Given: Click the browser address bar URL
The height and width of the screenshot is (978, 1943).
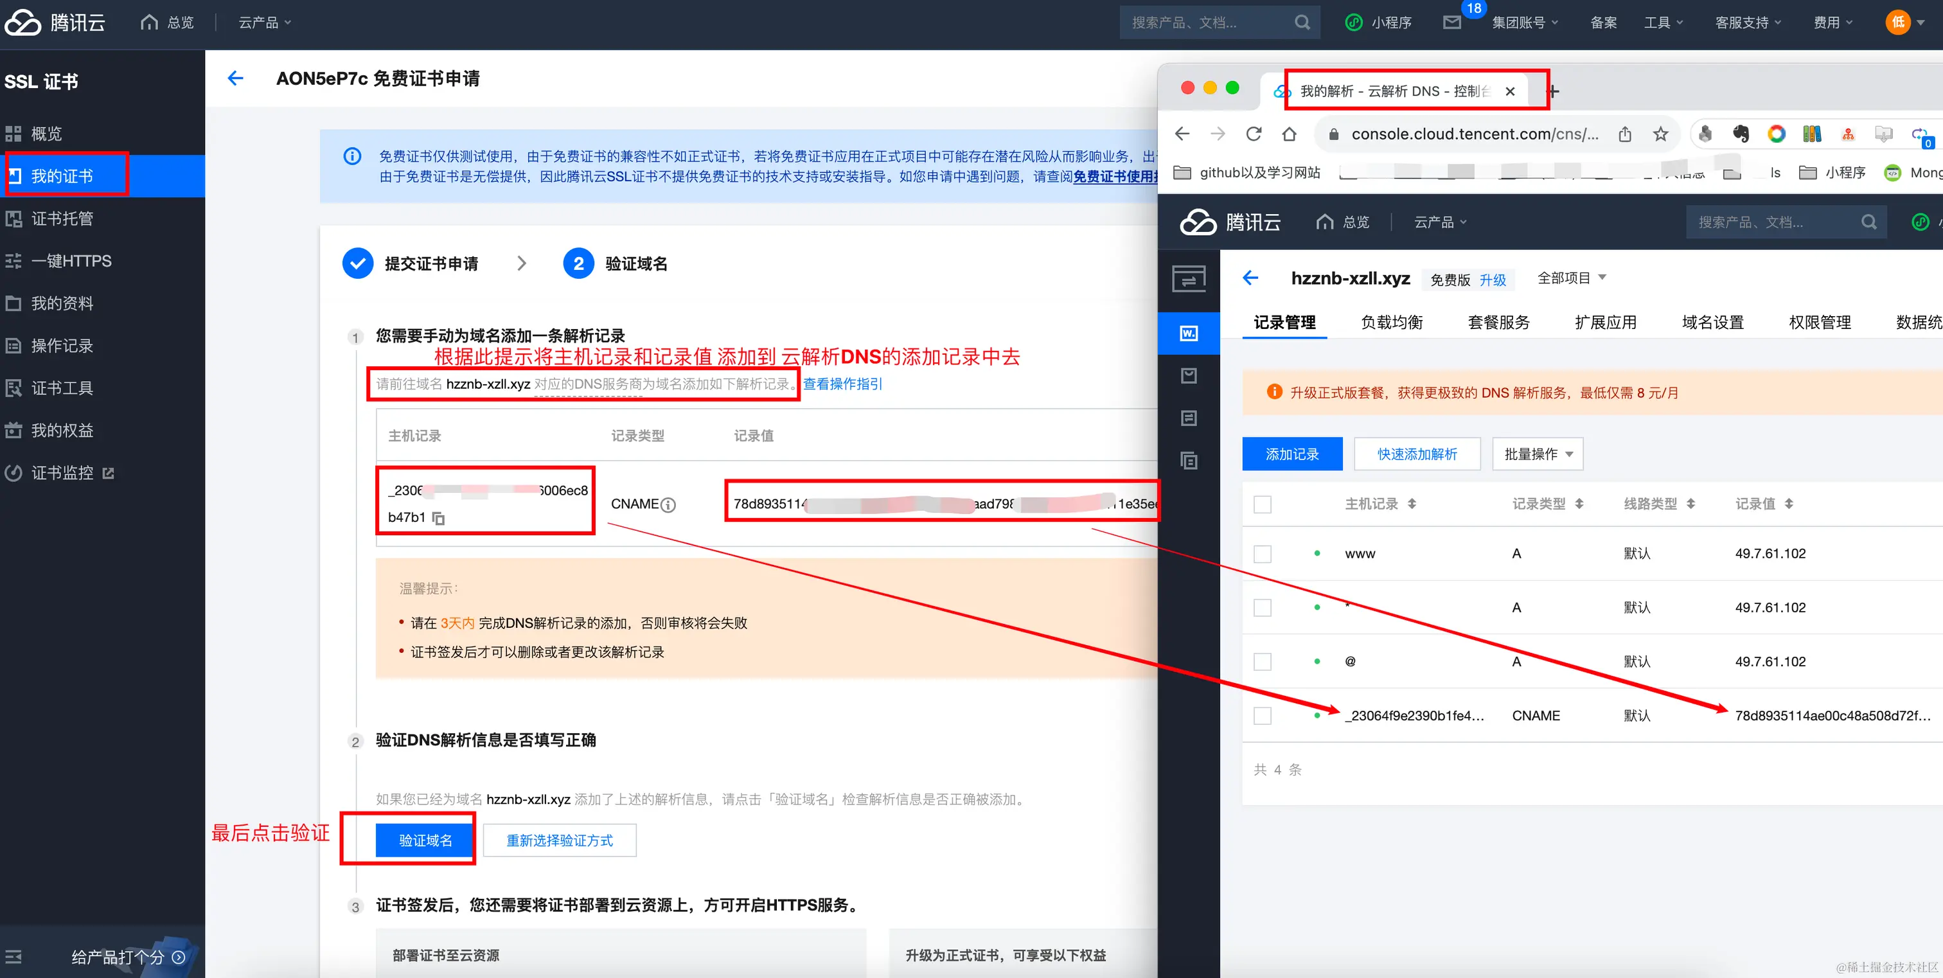Looking at the screenshot, I should pos(1475,134).
